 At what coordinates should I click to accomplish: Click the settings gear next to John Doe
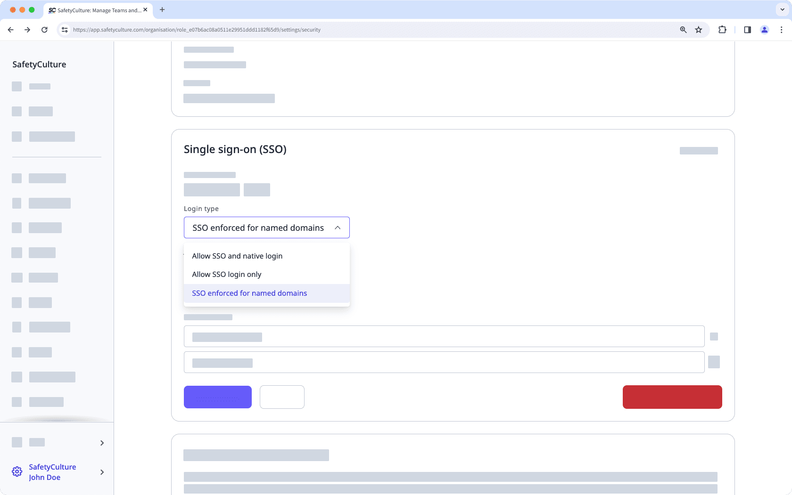pos(17,471)
